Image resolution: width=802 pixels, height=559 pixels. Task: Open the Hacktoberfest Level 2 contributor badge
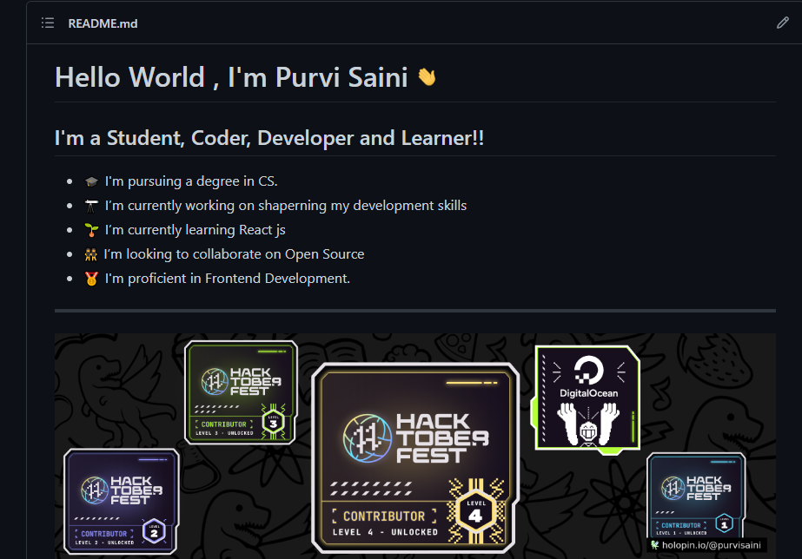(122, 502)
